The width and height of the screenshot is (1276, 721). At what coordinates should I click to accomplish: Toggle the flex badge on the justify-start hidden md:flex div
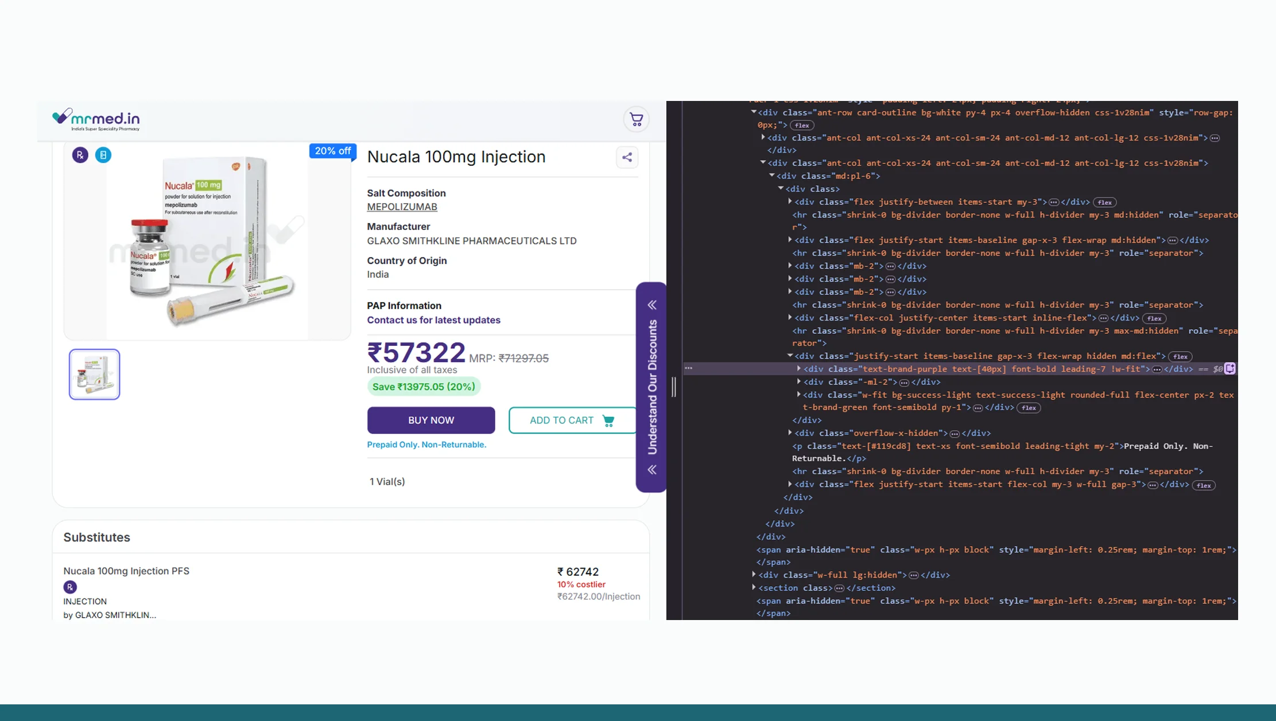pos(1181,356)
